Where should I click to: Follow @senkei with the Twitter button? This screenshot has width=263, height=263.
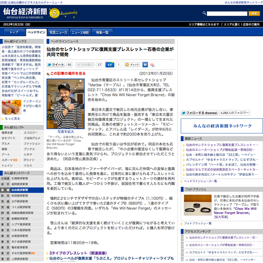(x=199, y=125)
